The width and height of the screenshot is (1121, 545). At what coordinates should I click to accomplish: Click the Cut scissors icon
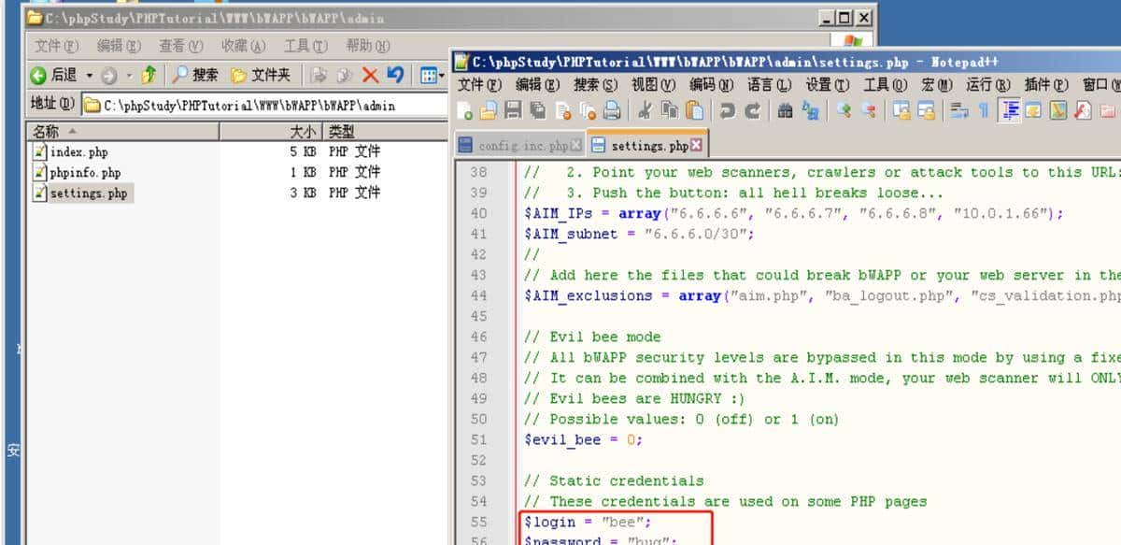[645, 111]
